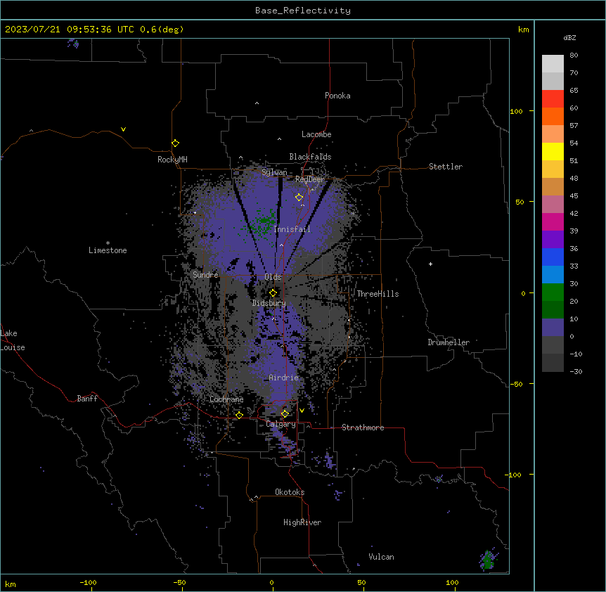This screenshot has width=606, height=592.
Task: Click the yellow diamond marker below Cochrane
Action: click(239, 415)
